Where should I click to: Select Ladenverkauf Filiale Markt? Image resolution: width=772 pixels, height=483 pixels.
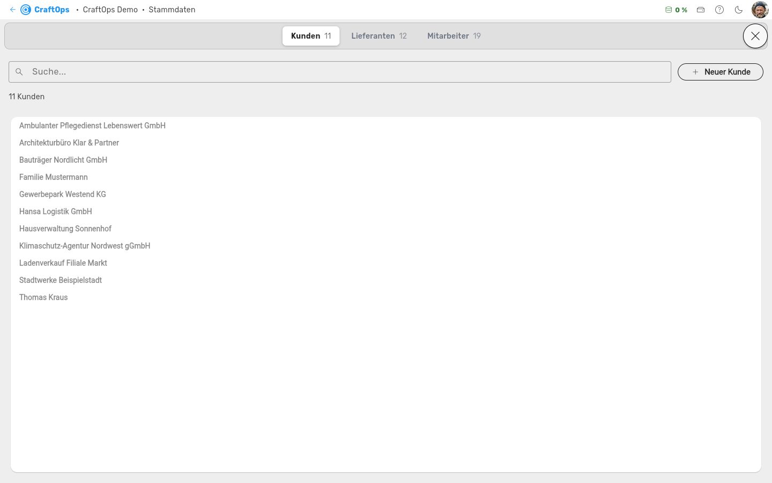coord(386,263)
